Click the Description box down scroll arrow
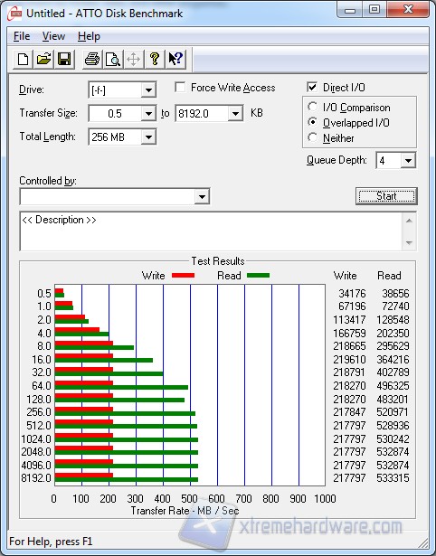 [x=409, y=243]
